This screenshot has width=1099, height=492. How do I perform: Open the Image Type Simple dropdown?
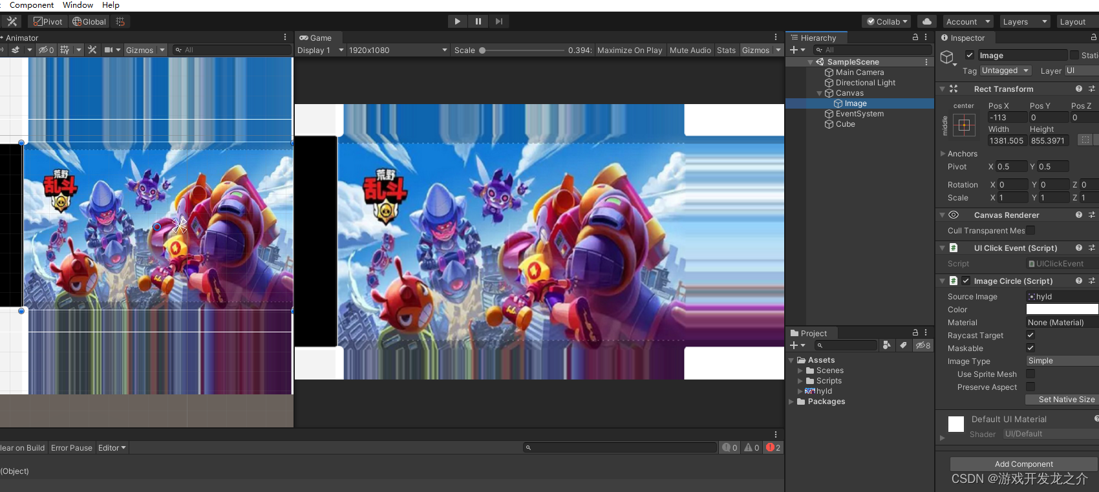pyautogui.click(x=1062, y=361)
